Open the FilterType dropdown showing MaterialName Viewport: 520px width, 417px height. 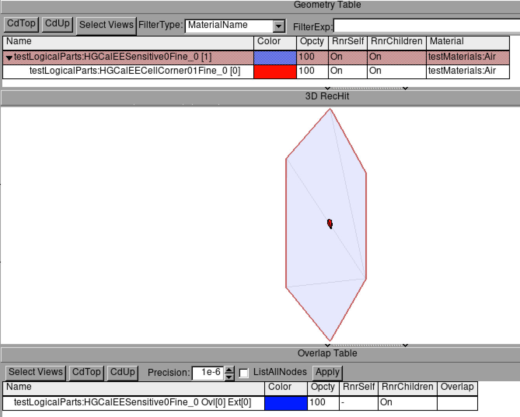[279, 25]
